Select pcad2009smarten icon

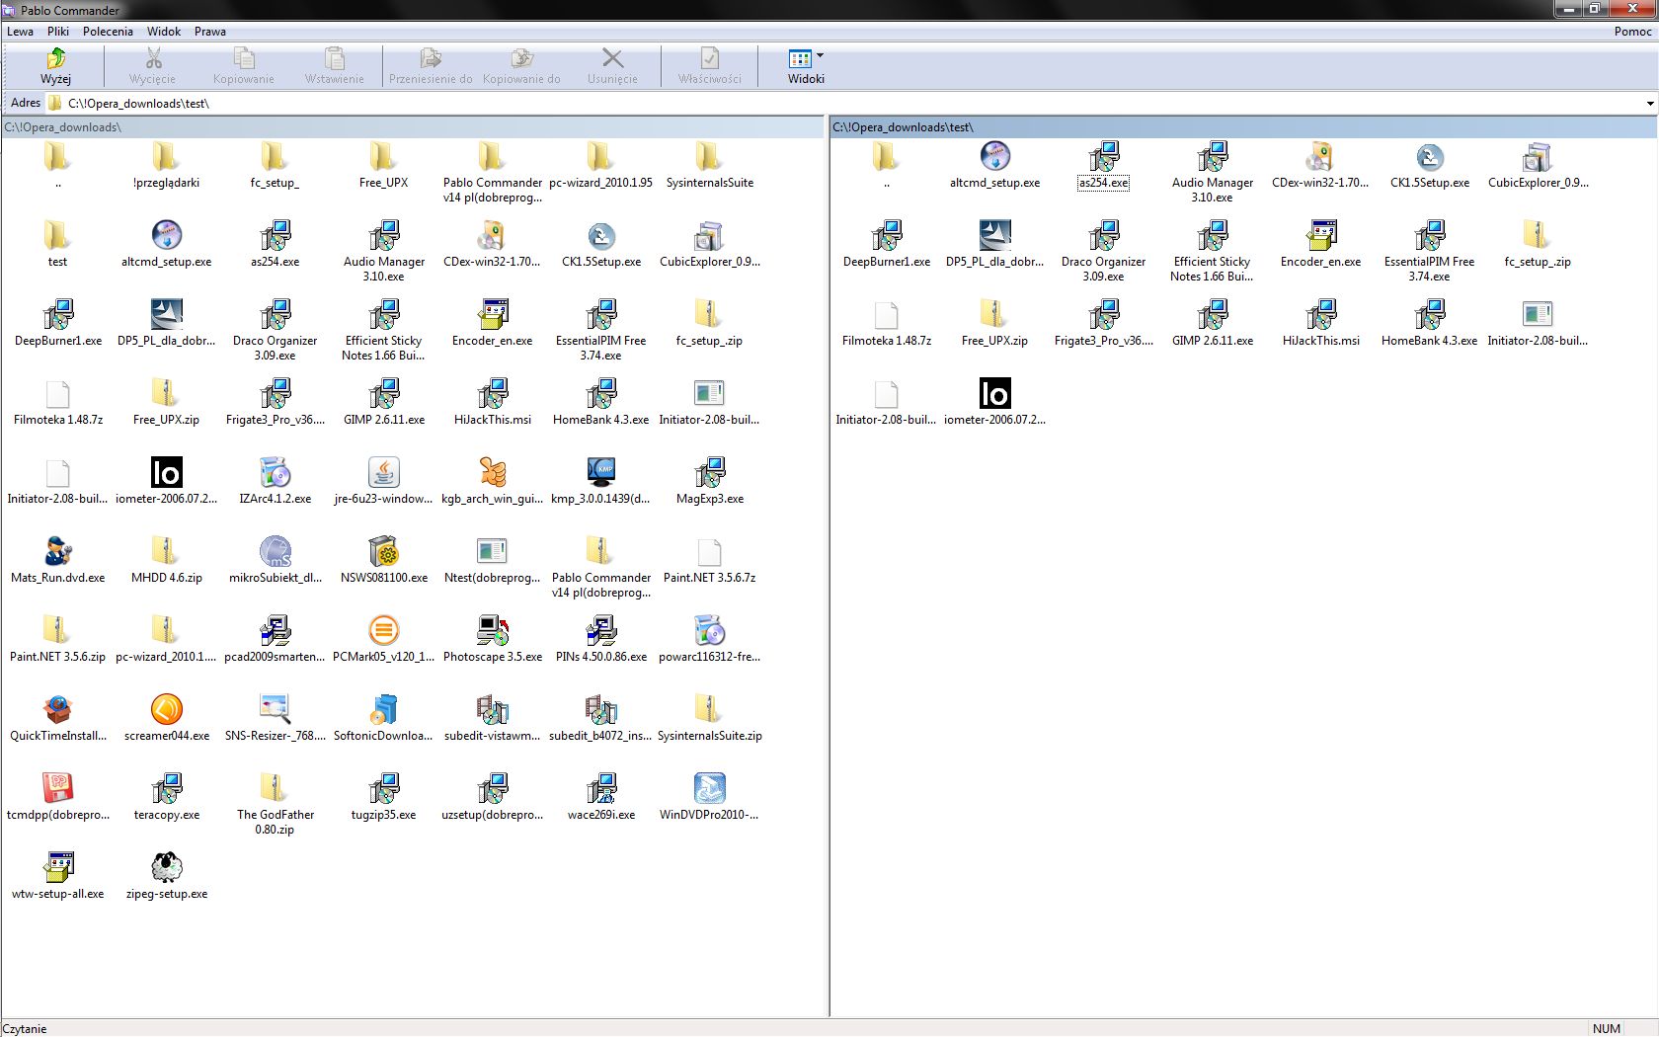point(275,631)
